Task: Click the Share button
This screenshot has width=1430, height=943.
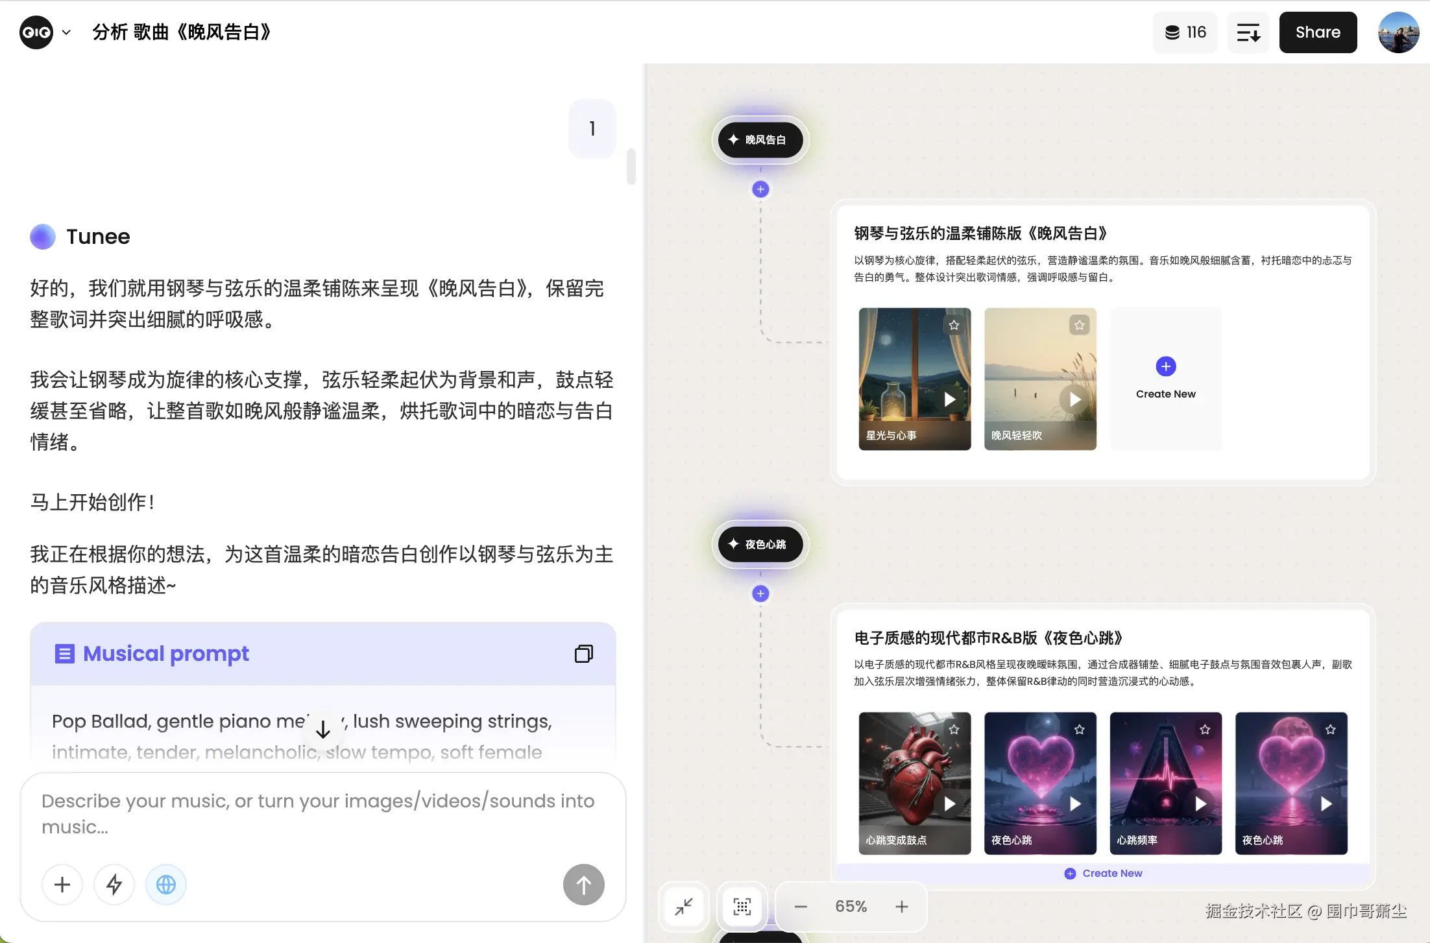Action: [x=1317, y=32]
